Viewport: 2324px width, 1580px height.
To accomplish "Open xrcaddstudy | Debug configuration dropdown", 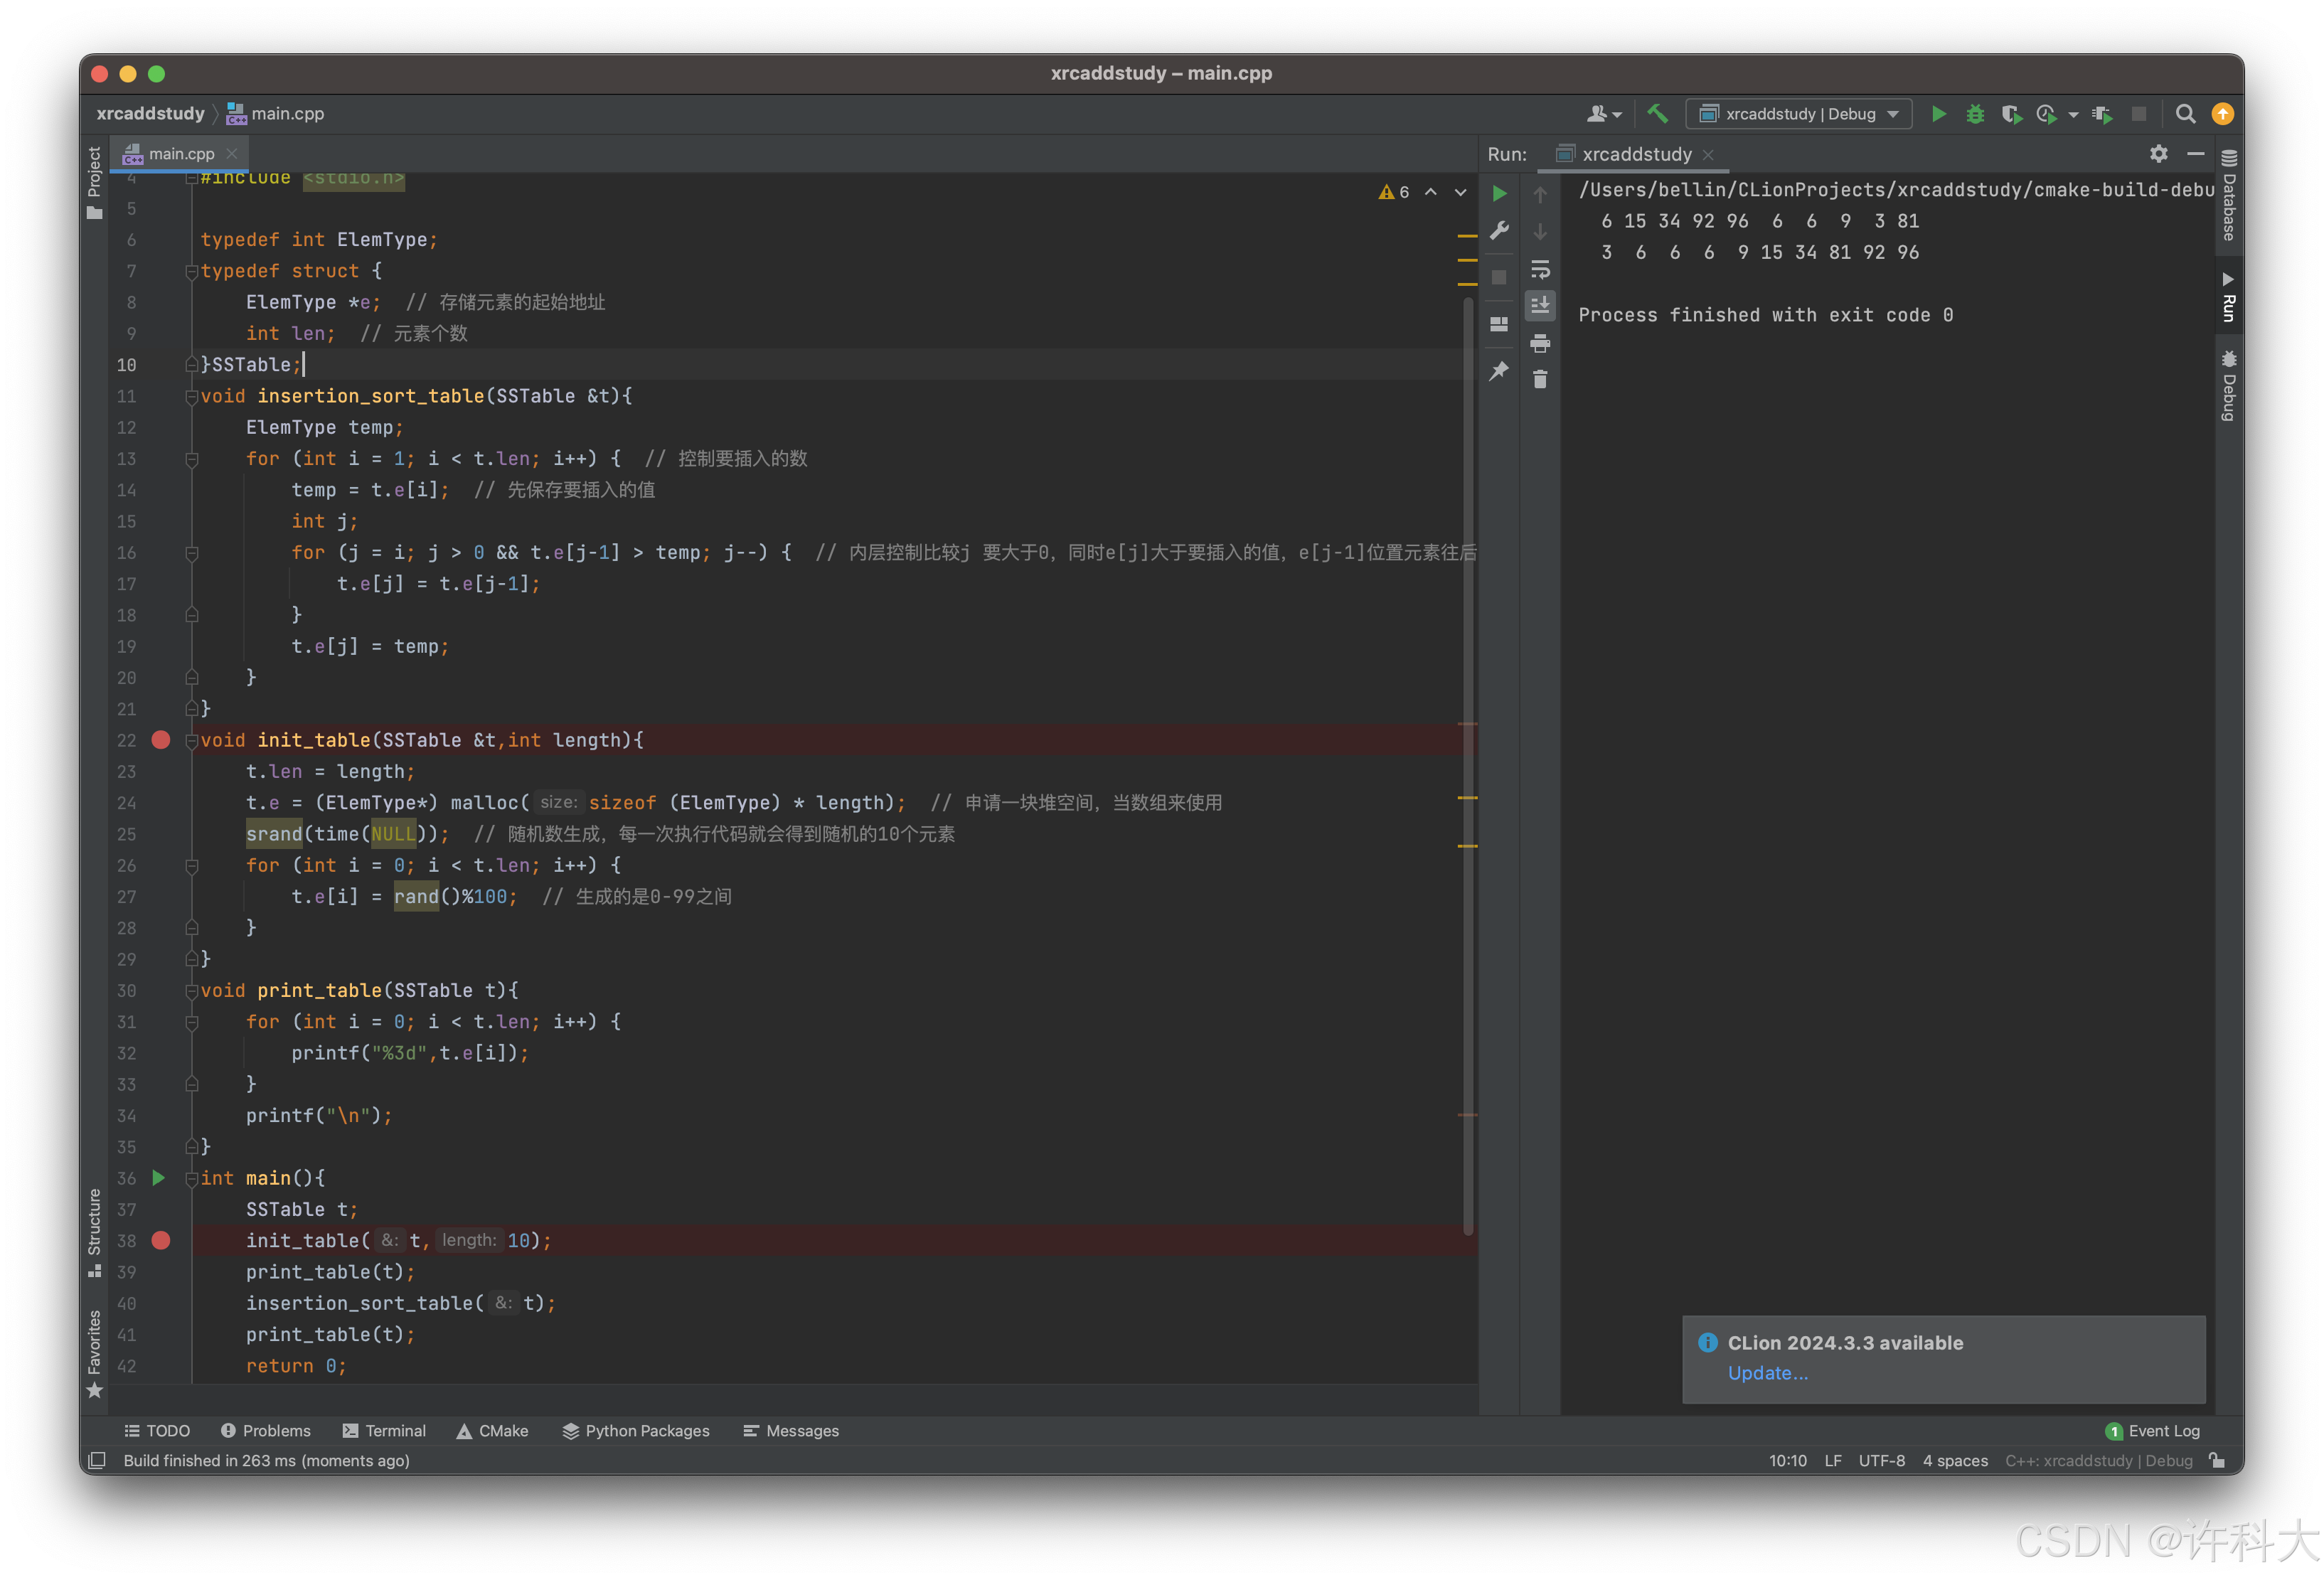I will click(x=1799, y=114).
